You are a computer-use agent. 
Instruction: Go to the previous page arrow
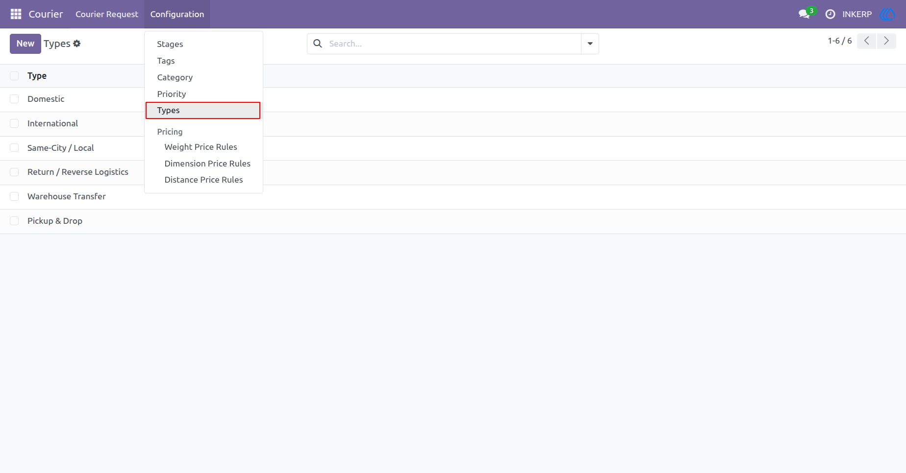coord(866,41)
